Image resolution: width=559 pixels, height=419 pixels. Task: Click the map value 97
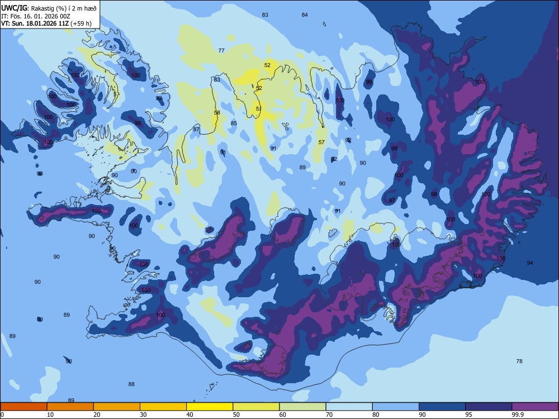[392, 200]
